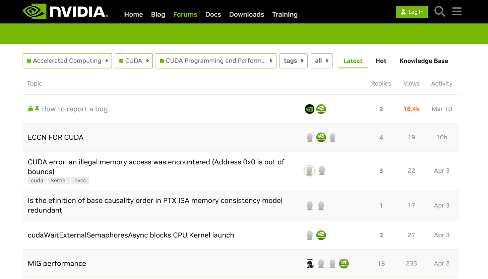This screenshot has height=279, width=488.
Task: Open the 'ECCN FOR CUDA' topic
Action: [x=56, y=137]
